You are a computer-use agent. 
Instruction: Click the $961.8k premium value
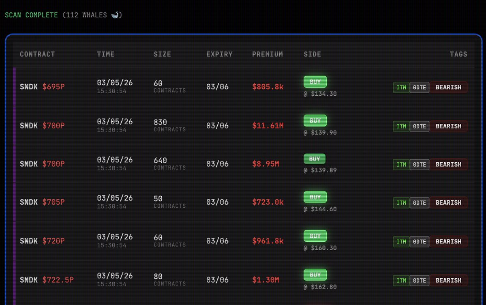click(x=268, y=241)
